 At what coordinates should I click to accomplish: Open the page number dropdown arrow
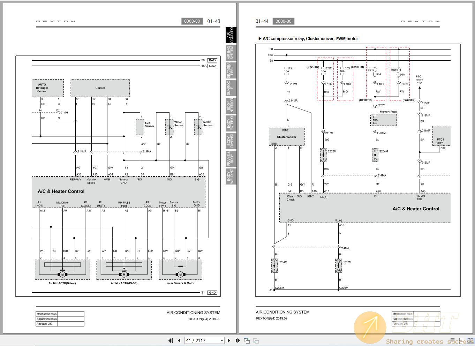tap(222, 341)
